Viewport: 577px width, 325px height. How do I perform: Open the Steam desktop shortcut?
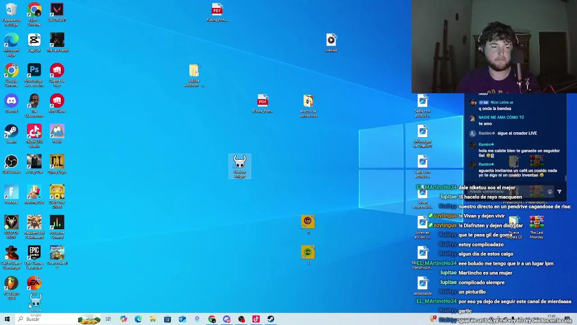click(11, 134)
